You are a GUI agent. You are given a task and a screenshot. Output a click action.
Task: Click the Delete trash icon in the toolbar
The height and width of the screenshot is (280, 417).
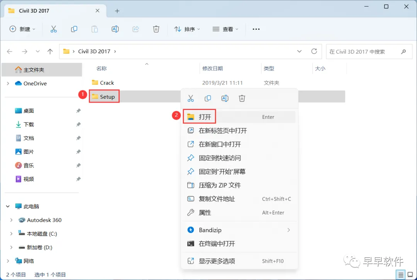click(x=156, y=29)
